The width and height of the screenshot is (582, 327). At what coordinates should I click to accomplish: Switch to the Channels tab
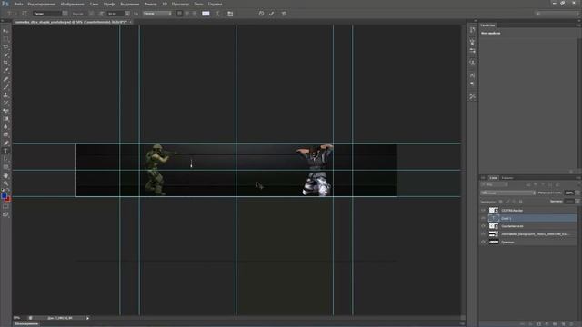(x=507, y=178)
